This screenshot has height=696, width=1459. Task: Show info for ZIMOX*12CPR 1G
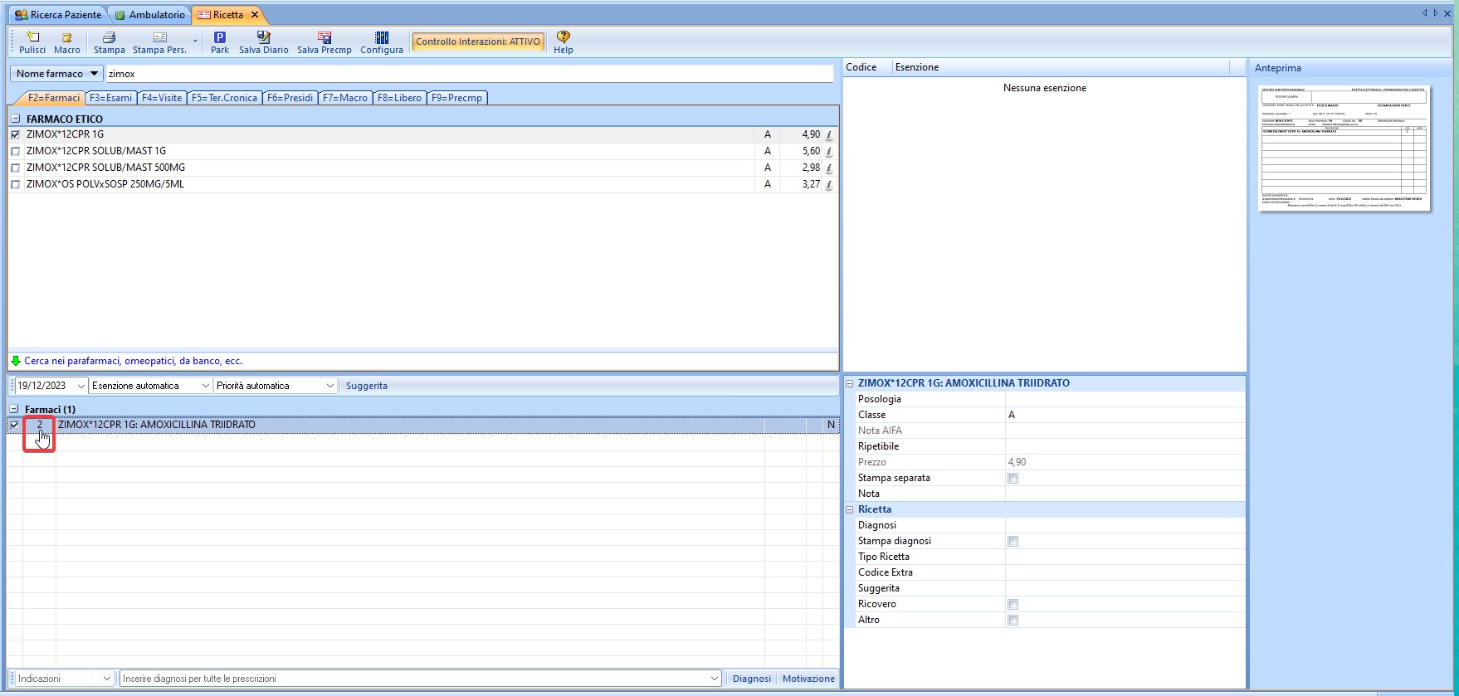tap(828, 134)
